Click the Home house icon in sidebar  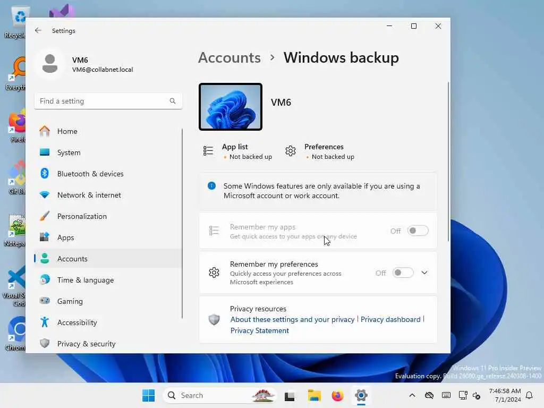(x=45, y=131)
